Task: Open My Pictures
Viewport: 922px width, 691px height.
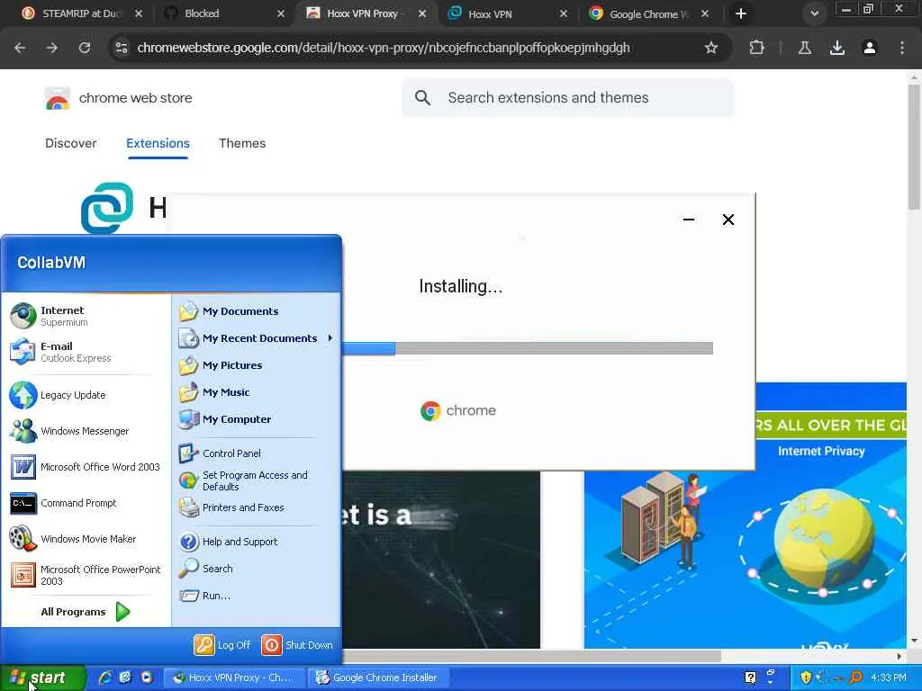Action: [257, 365]
